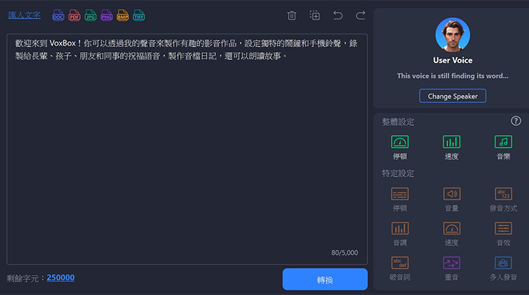
Task: Undo the last edit
Action: click(337, 16)
